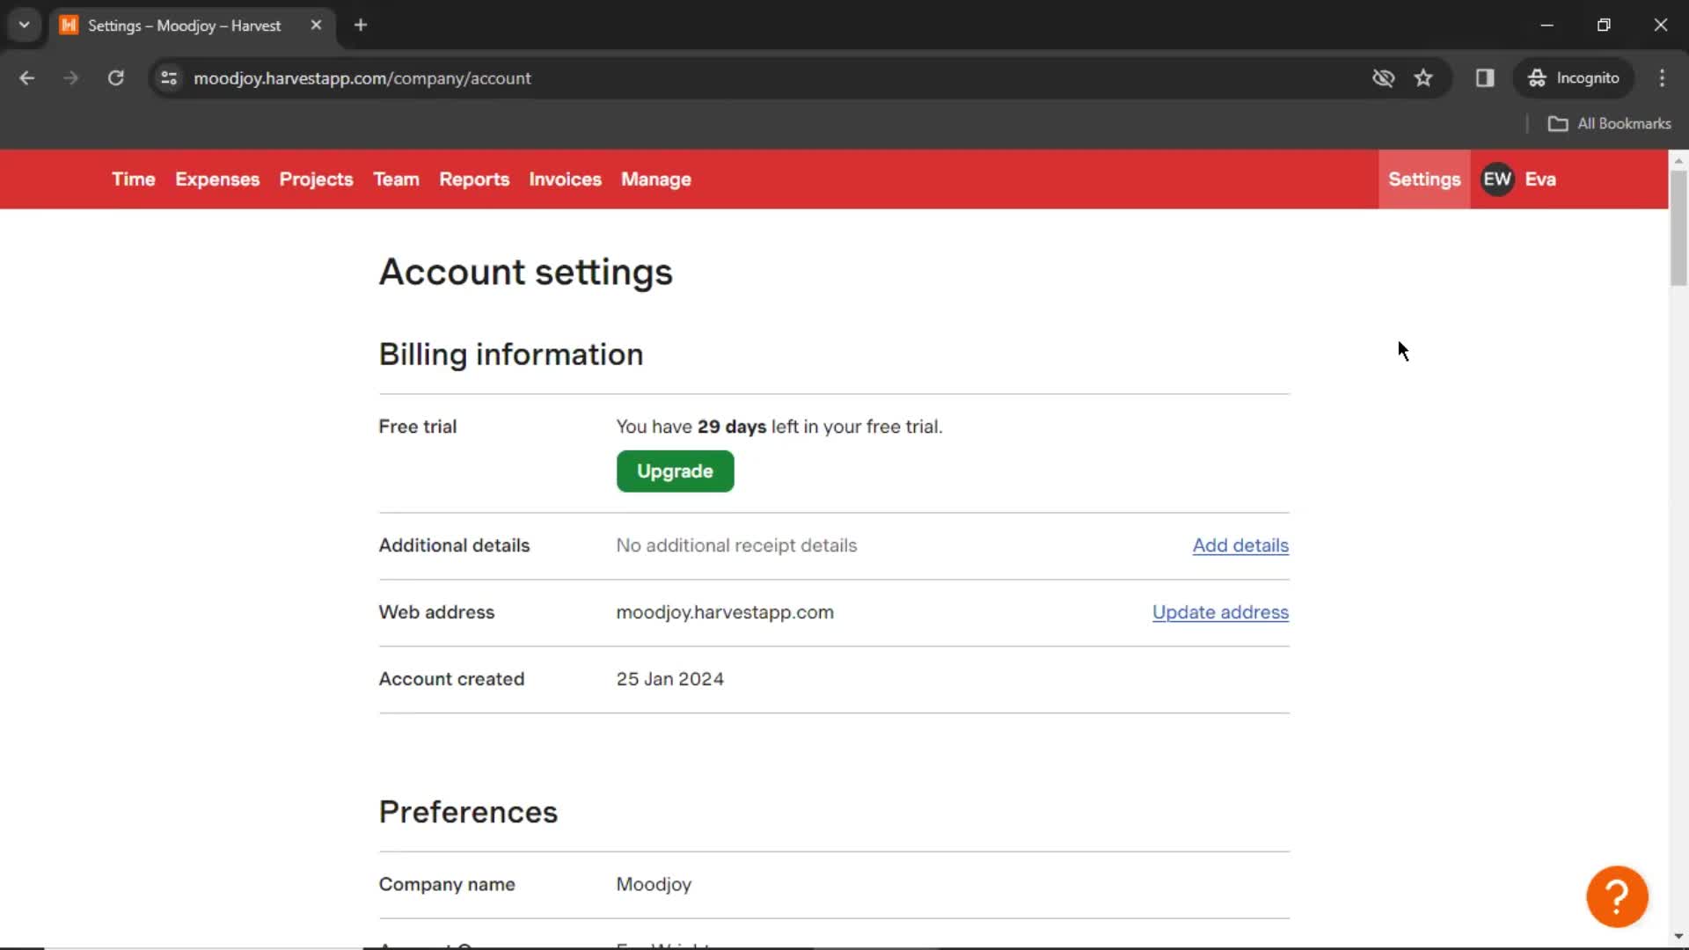The image size is (1689, 950).
Task: Click the Company name label
Action: point(447,885)
